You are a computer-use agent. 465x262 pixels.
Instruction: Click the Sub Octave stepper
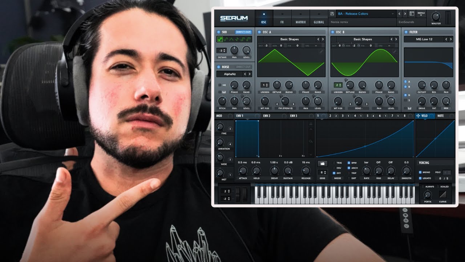[x=222, y=51]
